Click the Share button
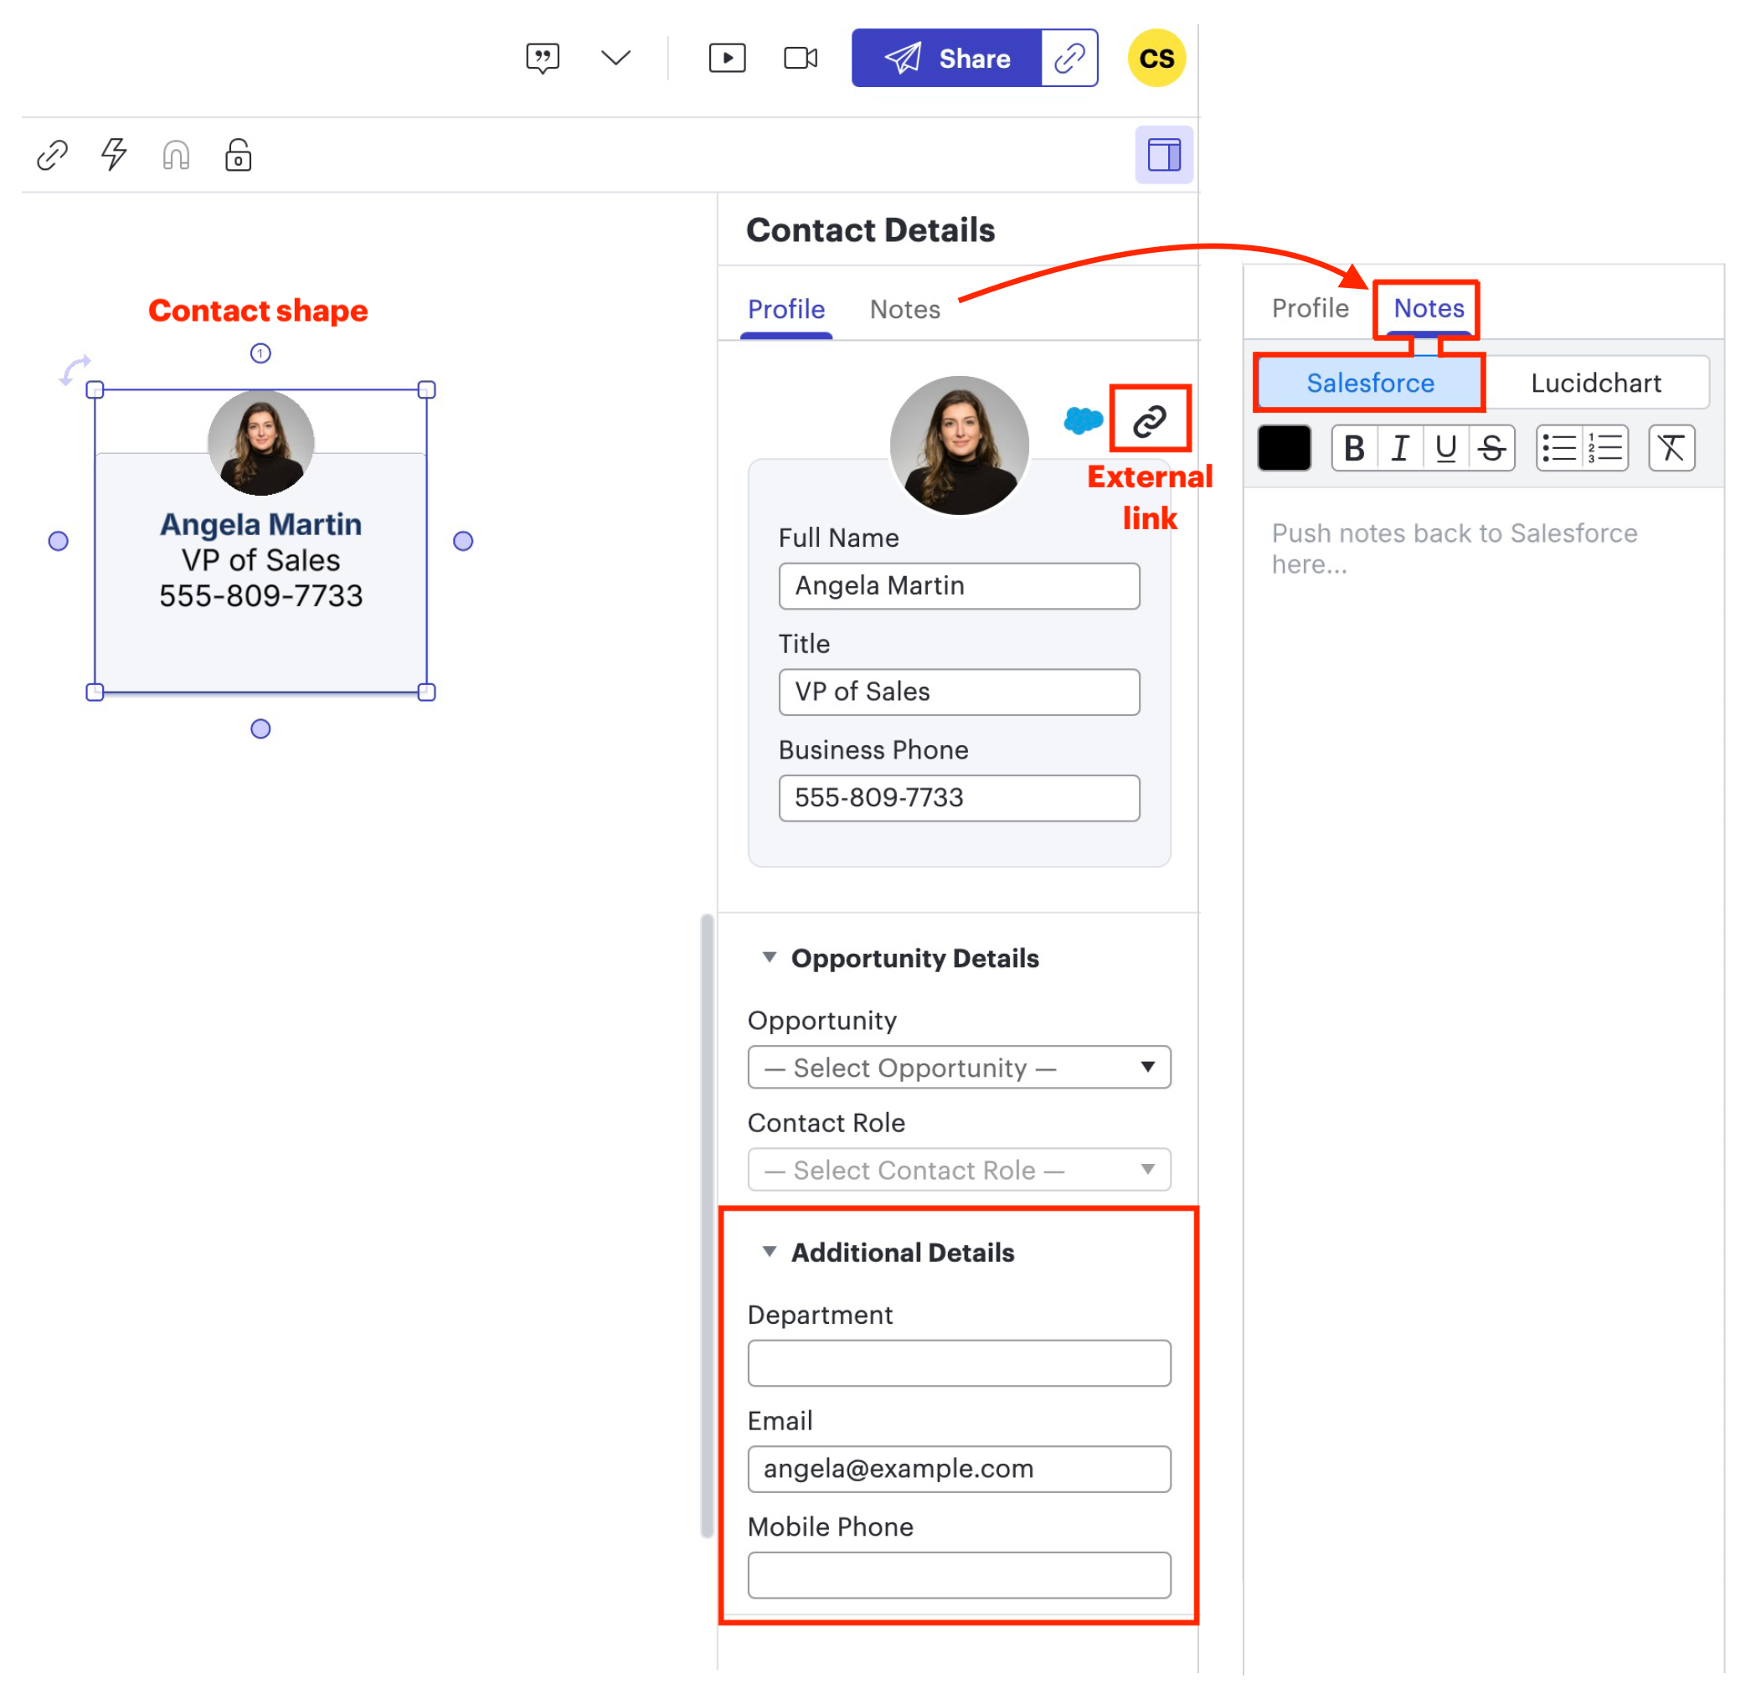 pyautogui.click(x=947, y=58)
